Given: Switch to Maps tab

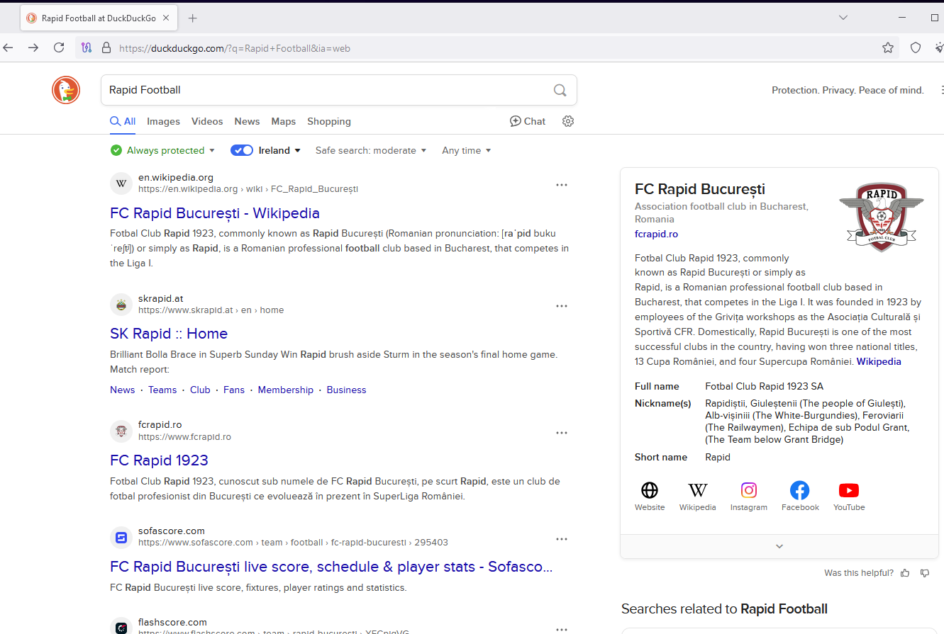Looking at the screenshot, I should [283, 121].
